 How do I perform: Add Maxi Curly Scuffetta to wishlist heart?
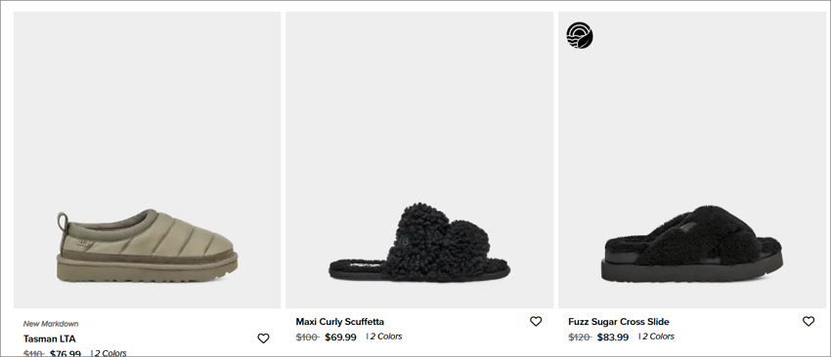[x=536, y=321]
